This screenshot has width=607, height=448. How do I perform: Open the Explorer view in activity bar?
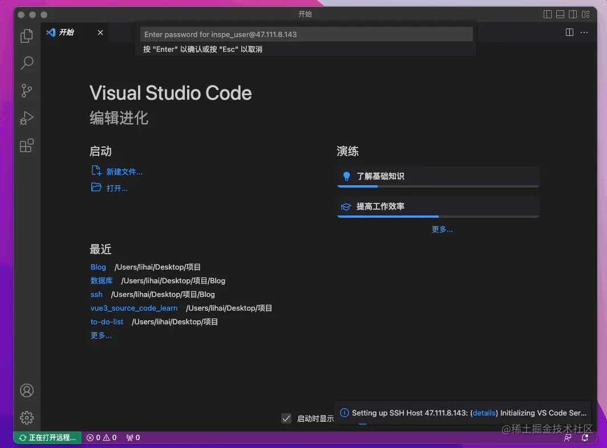[x=27, y=36]
